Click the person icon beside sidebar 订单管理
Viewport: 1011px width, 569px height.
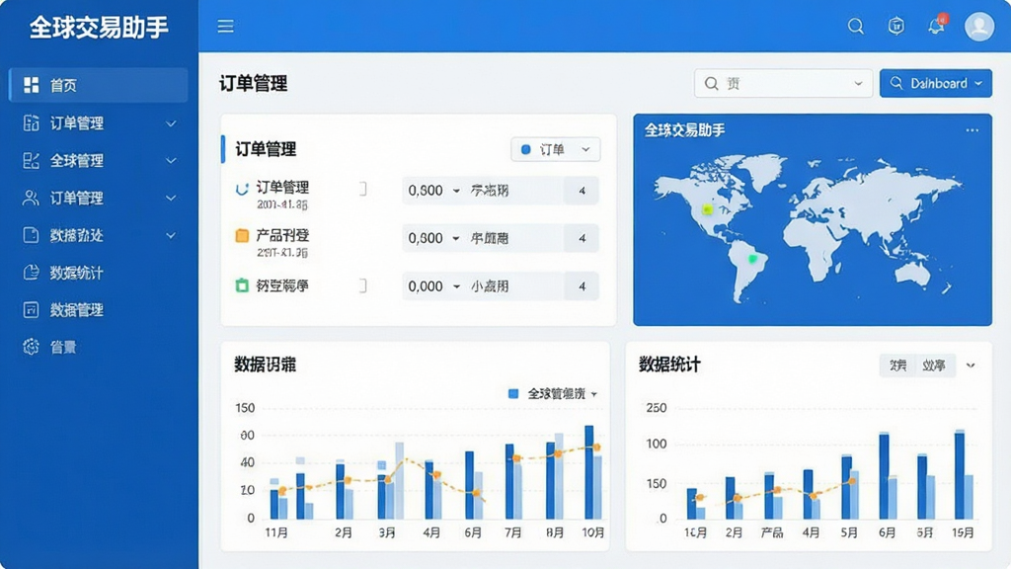coord(31,198)
